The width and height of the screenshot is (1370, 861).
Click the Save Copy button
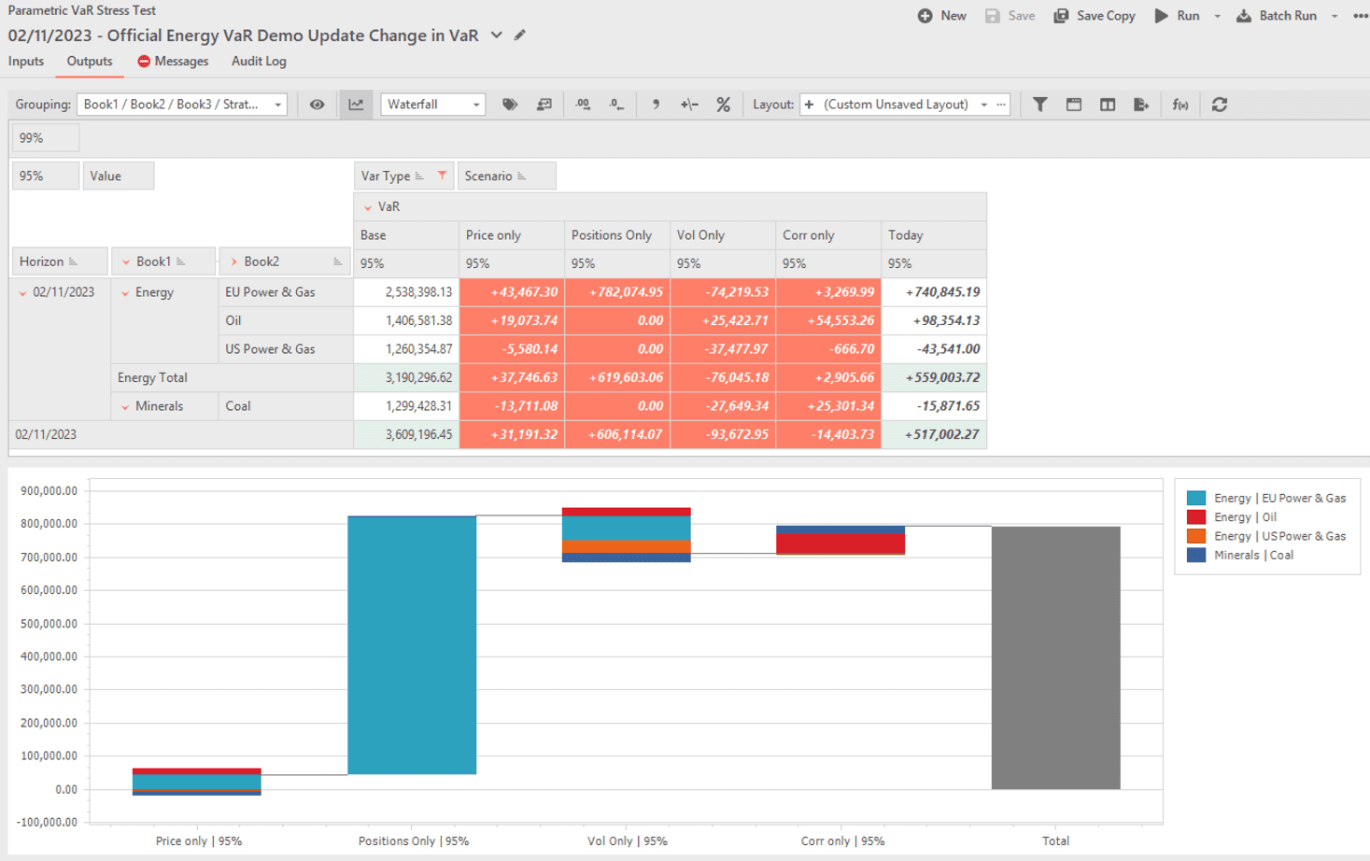[x=1095, y=16]
